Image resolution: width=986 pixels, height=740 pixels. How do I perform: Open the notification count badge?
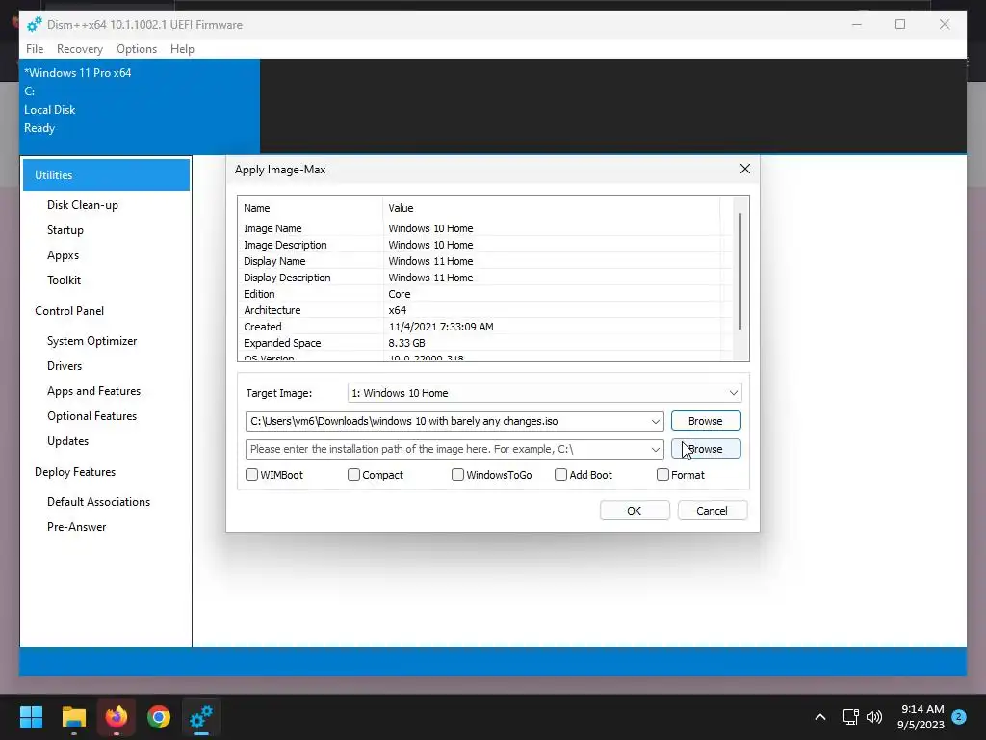click(959, 717)
